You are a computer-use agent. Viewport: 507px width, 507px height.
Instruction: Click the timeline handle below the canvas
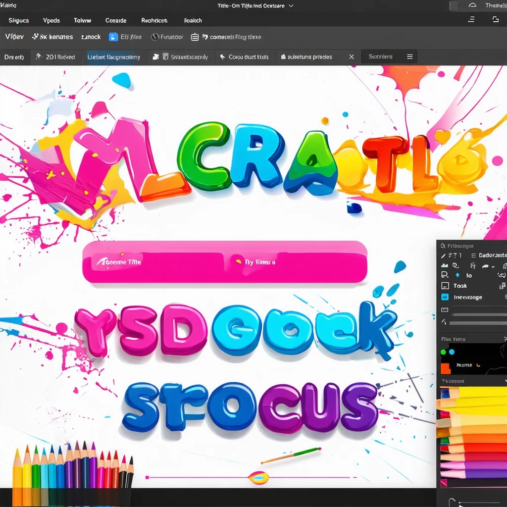coord(258,477)
